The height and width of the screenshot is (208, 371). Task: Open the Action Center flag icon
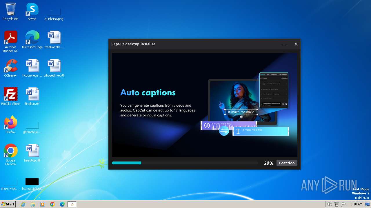[343, 204]
